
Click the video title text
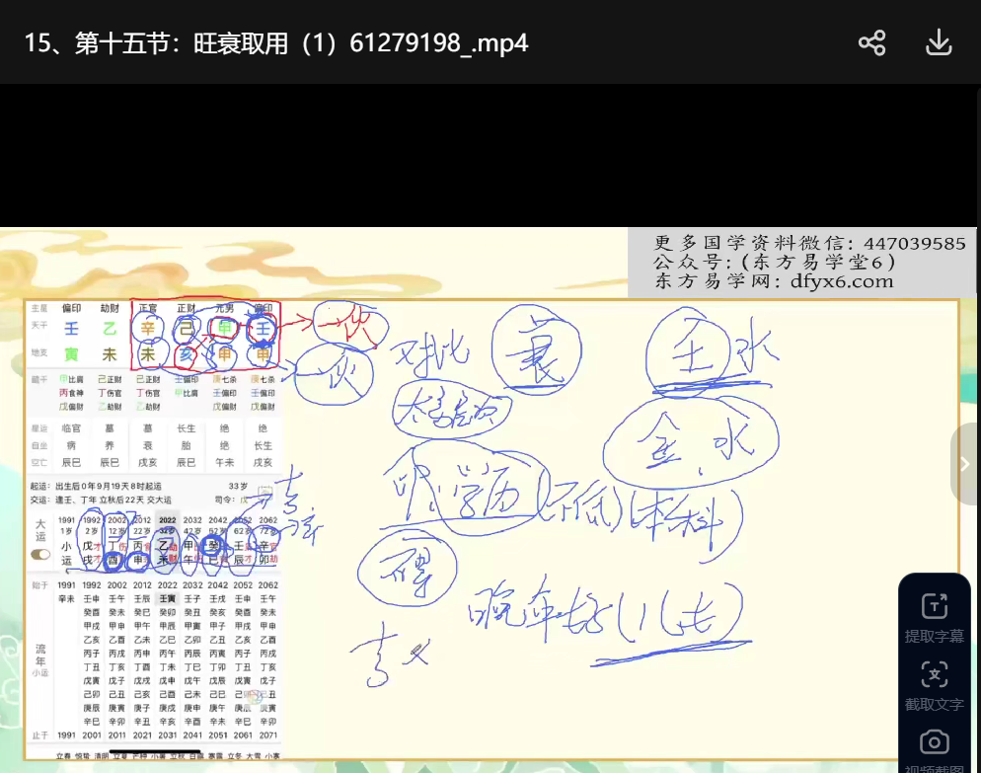276,43
